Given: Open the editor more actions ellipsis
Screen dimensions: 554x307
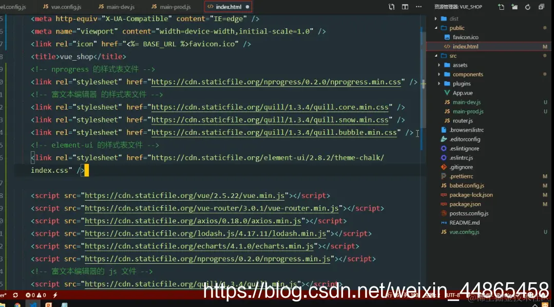Looking at the screenshot, I should (418, 7).
